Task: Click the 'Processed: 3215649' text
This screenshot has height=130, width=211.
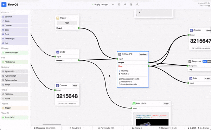Action: pos(130,79)
